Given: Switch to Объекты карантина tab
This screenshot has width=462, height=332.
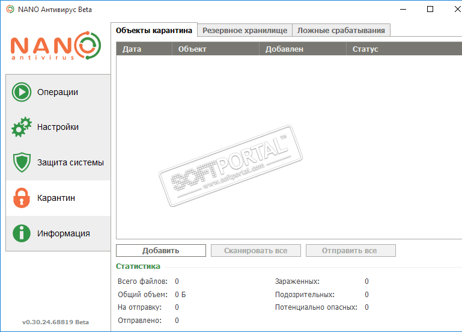Looking at the screenshot, I should (x=154, y=30).
